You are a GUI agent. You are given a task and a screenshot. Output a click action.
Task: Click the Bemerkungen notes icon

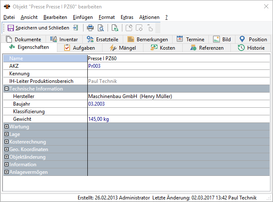pyautogui.click(x=131, y=39)
